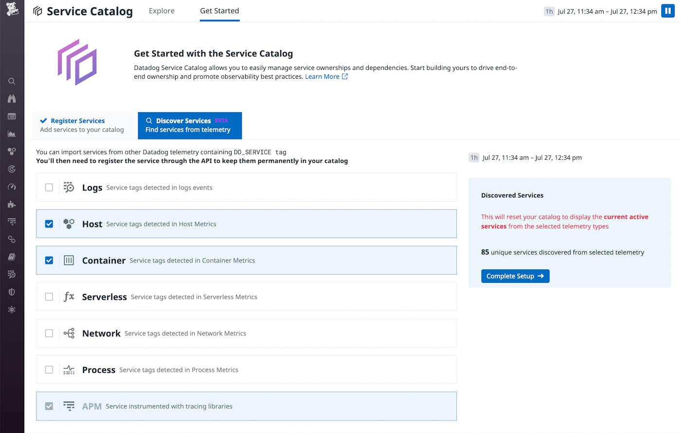Viewport: 681px width, 433px height.
Task: Click the Discovered Services heading
Action: [x=512, y=195]
